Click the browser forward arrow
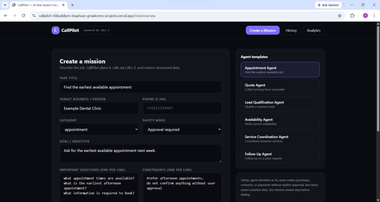The width and height of the screenshot is (380, 202). (x=15, y=16)
